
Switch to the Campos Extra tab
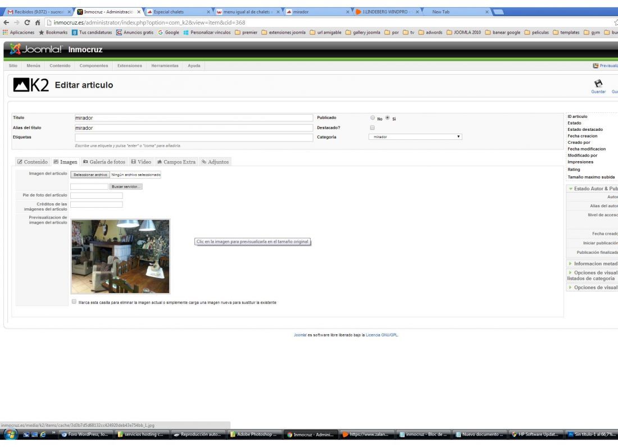pos(176,162)
